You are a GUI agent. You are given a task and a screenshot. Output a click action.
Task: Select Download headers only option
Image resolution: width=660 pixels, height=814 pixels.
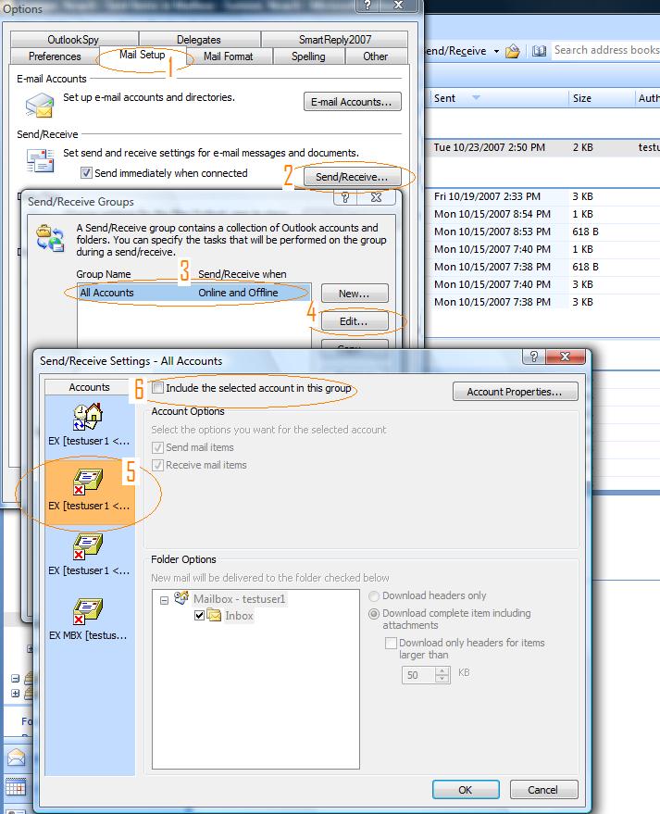[374, 596]
